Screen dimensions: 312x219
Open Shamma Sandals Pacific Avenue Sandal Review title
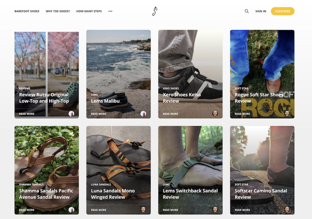click(x=46, y=194)
